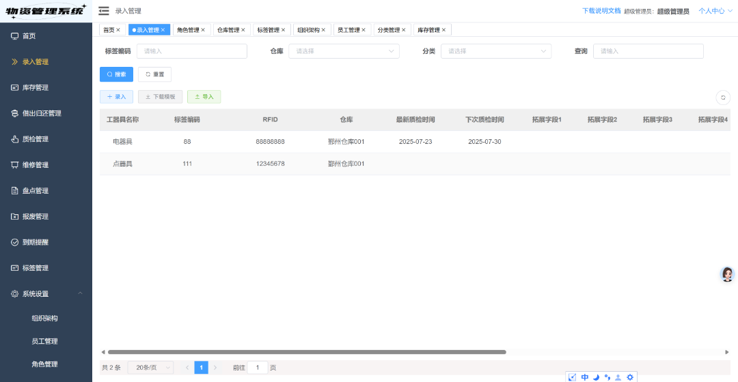This screenshot has width=738, height=382.
Task: Open the 仓库 dropdown filter
Action: [344, 51]
